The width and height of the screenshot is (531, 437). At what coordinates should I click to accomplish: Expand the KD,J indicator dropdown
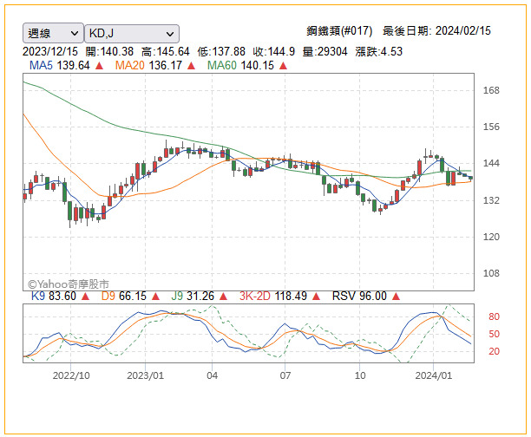pyautogui.click(x=133, y=33)
